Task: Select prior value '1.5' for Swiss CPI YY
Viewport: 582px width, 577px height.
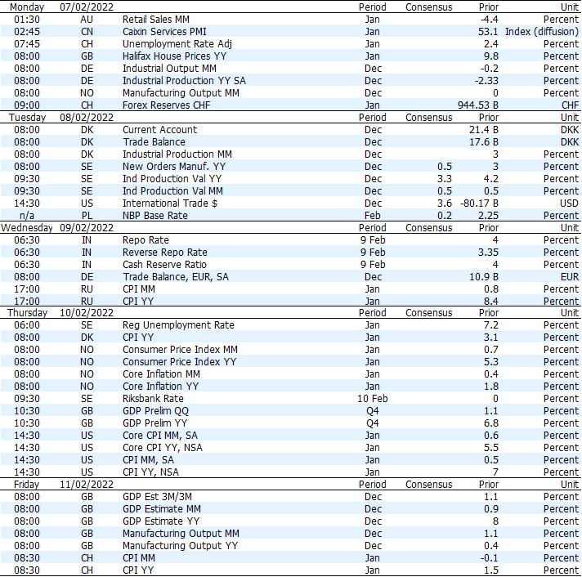Action: tap(490, 570)
